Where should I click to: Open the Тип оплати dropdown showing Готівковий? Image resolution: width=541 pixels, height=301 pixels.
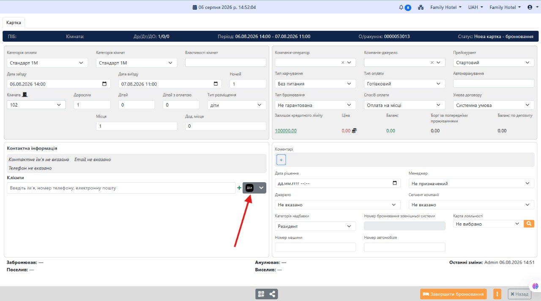point(404,84)
